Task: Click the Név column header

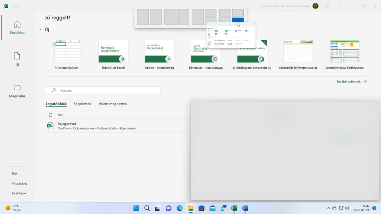Action: click(x=60, y=115)
